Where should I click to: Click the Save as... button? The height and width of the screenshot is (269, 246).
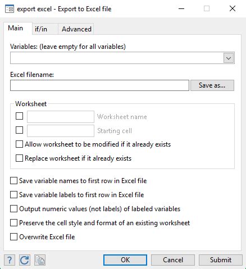coord(212,85)
